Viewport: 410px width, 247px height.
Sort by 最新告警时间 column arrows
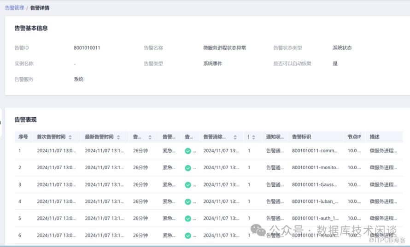point(118,137)
